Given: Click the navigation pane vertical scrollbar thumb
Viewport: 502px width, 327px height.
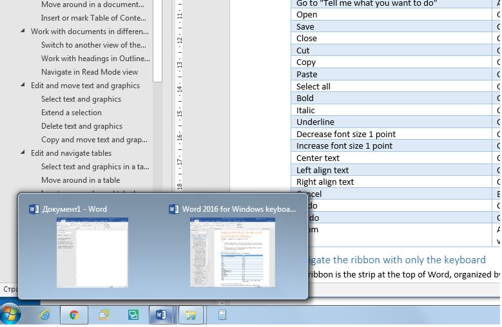Looking at the screenshot, I should click(x=157, y=40).
